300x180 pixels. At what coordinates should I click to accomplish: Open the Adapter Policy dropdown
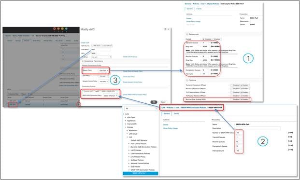coord(104,71)
